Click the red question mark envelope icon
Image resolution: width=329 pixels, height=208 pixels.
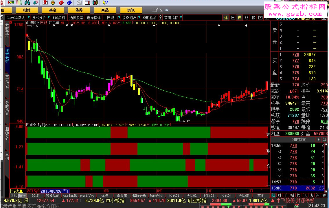coord(45,3)
